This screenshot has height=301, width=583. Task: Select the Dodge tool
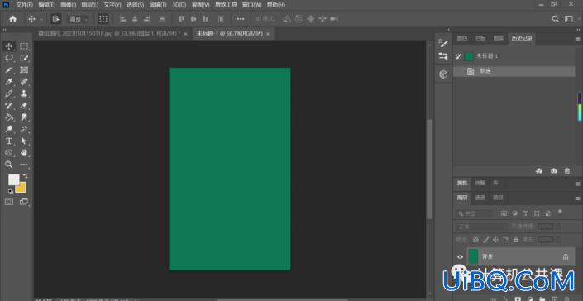9,129
